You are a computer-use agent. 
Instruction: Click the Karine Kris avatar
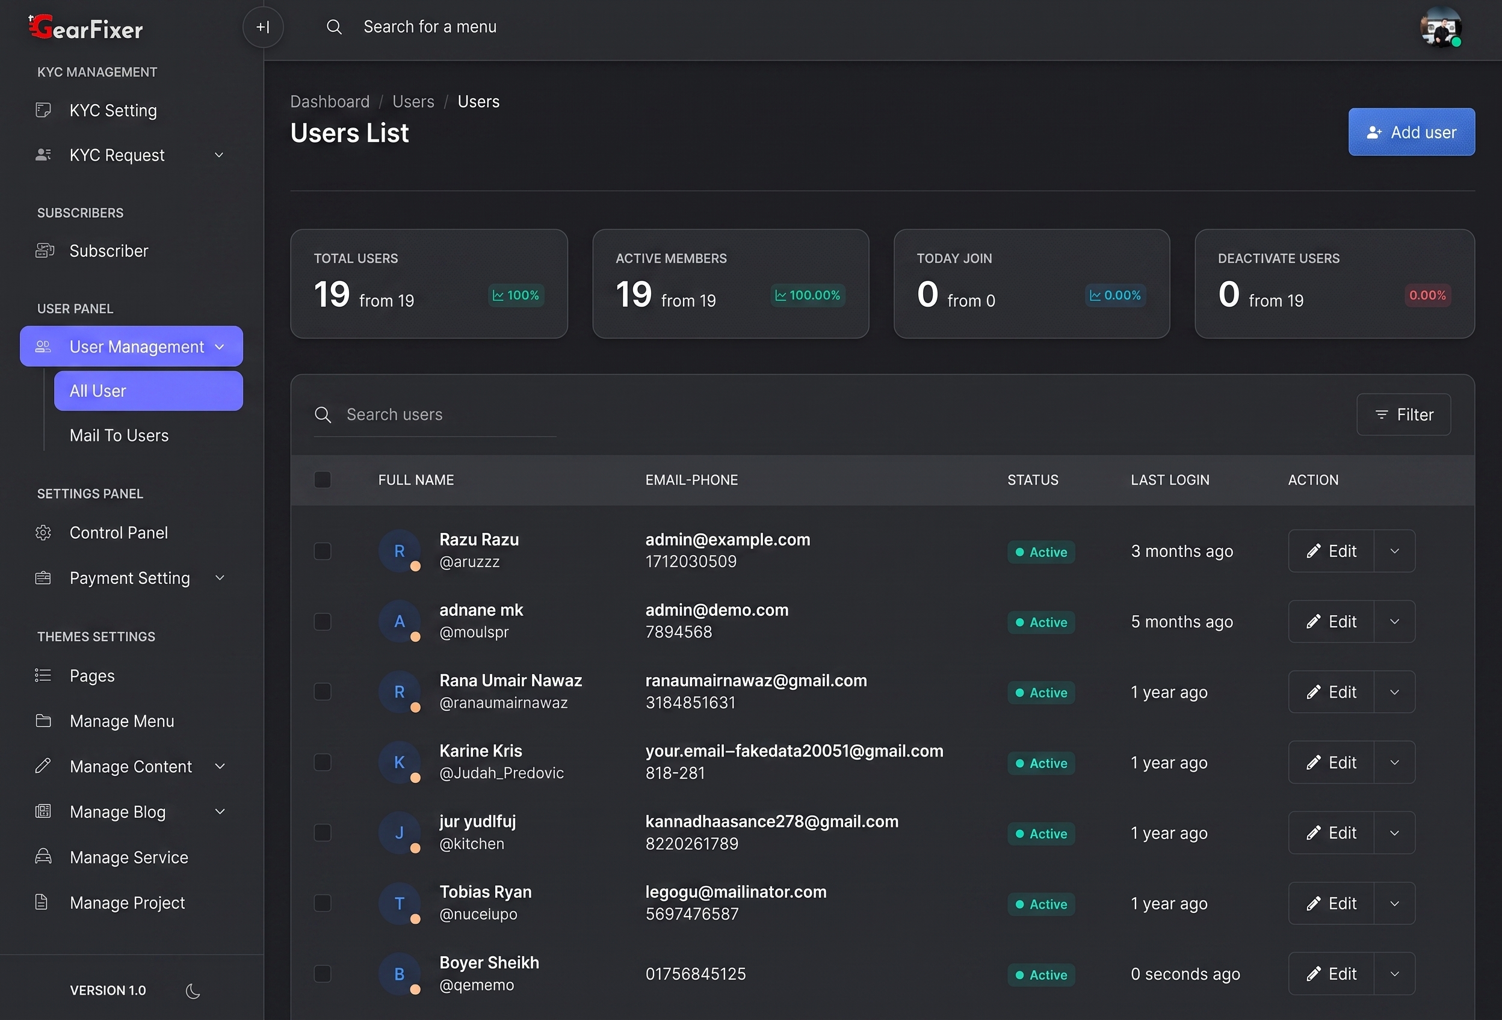click(x=400, y=762)
